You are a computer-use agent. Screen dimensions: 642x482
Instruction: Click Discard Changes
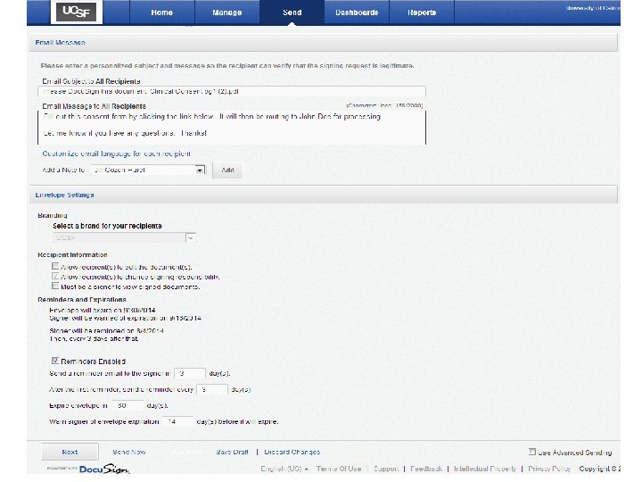coord(292,452)
